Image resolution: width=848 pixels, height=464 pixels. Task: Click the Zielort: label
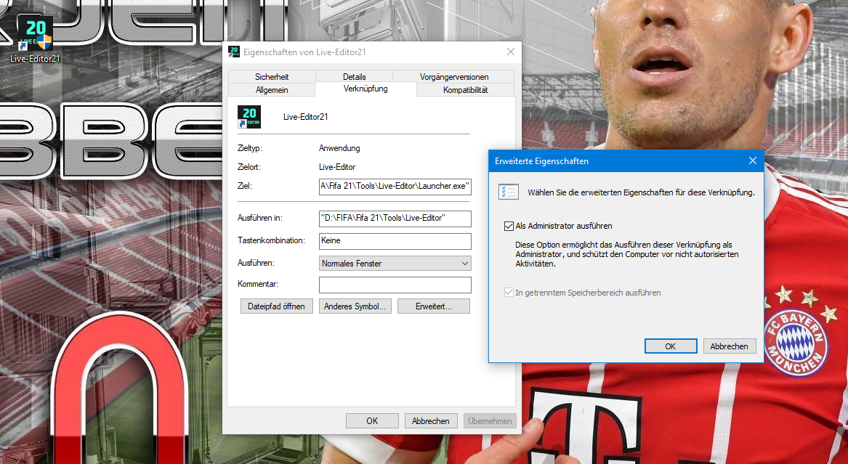point(249,167)
